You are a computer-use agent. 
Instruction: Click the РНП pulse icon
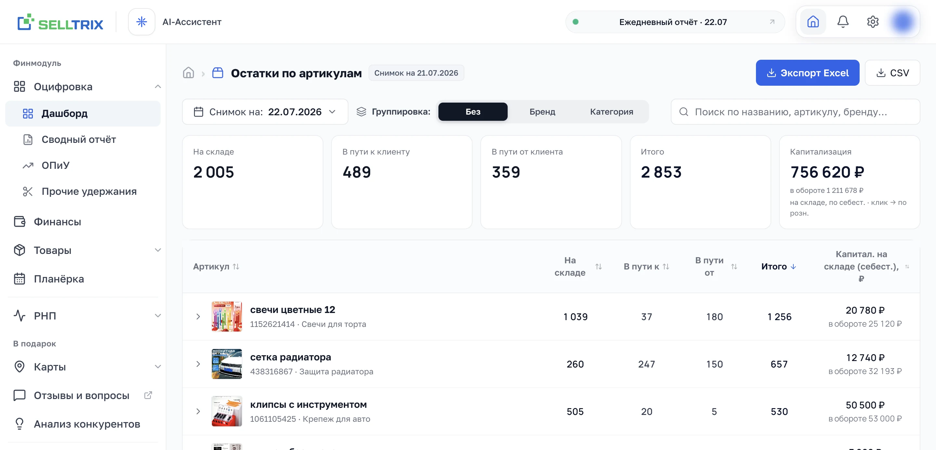pos(19,315)
